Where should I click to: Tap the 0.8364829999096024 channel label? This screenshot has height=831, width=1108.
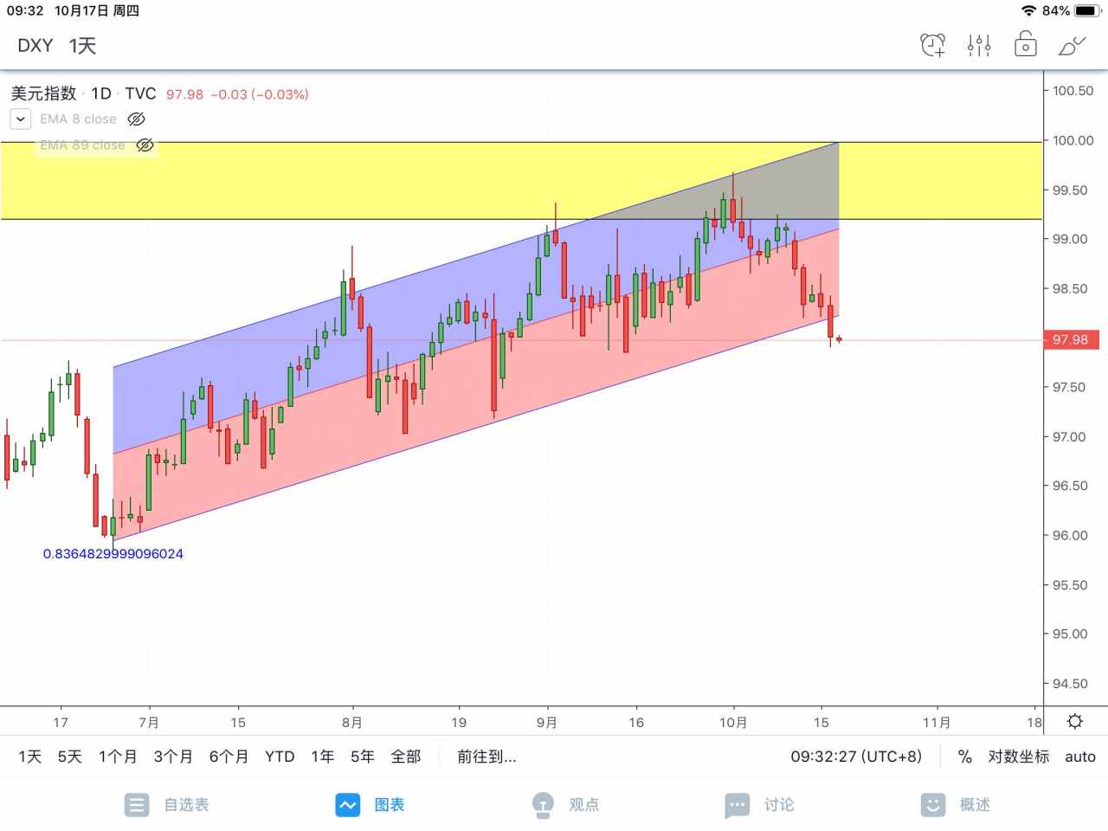coord(113,554)
